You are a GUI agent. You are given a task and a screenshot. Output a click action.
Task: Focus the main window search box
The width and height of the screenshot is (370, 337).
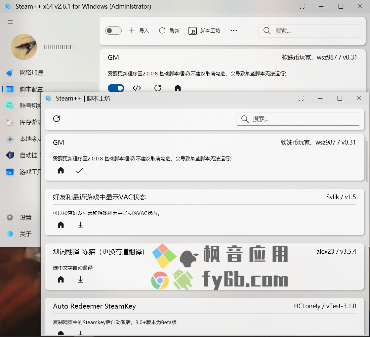click(x=309, y=31)
